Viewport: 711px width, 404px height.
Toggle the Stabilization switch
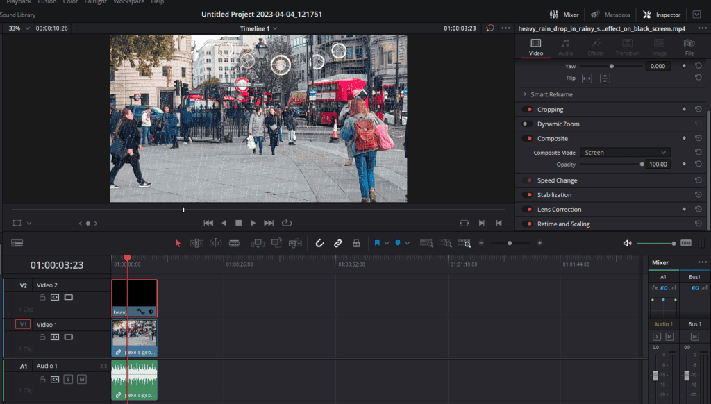[x=527, y=195]
